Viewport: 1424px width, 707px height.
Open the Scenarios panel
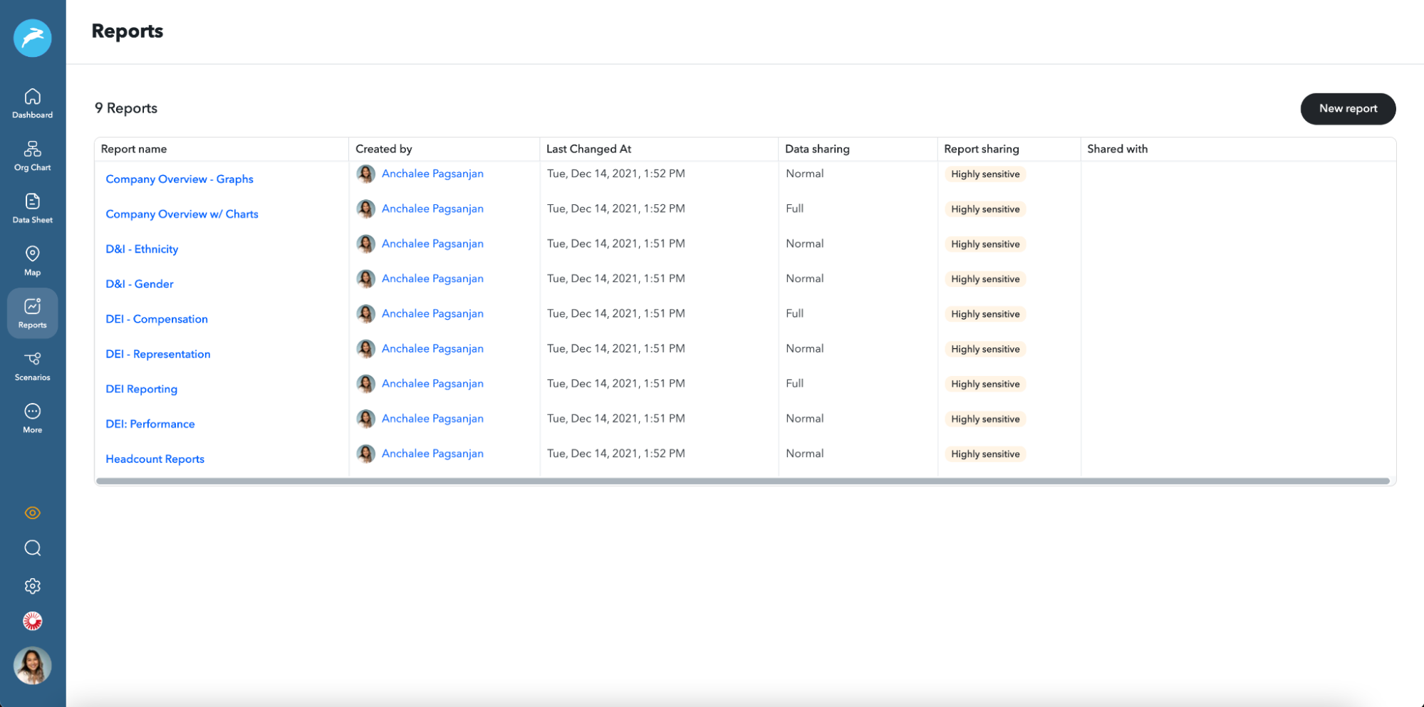[x=32, y=365]
